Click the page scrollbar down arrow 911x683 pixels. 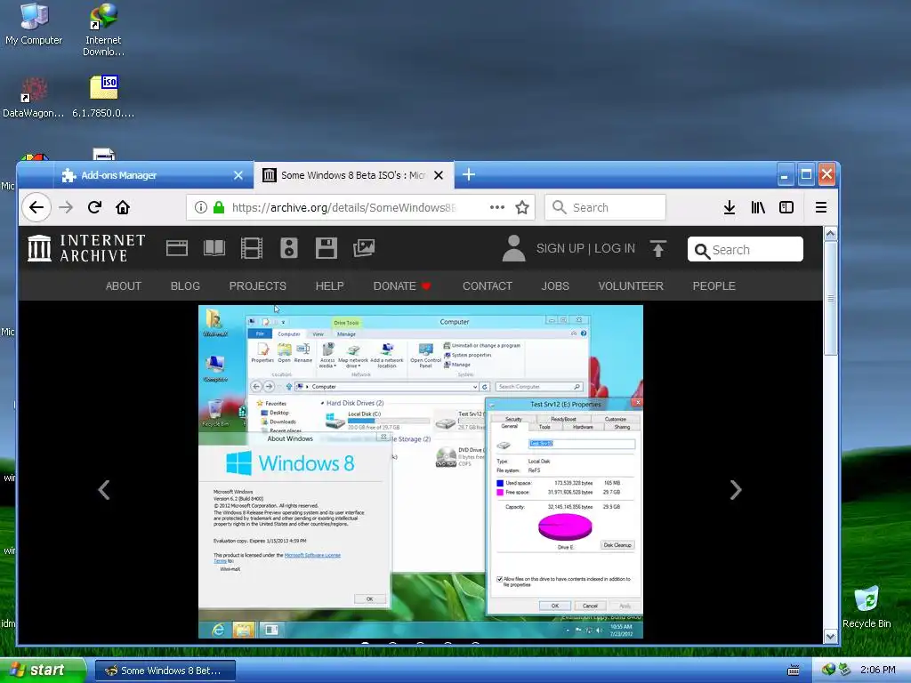[831, 637]
